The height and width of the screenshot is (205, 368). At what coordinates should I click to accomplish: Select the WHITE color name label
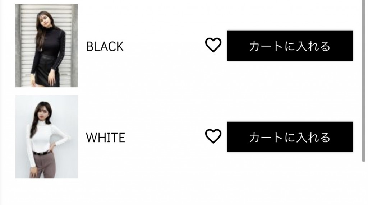[x=105, y=138]
